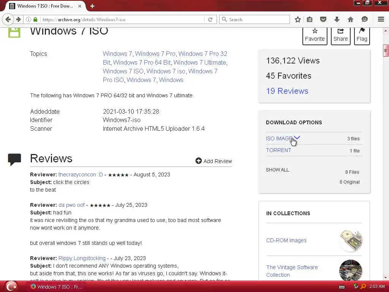This screenshot has width=389, height=292.
Task: Open the downloads arrow icon
Action: [337, 19]
